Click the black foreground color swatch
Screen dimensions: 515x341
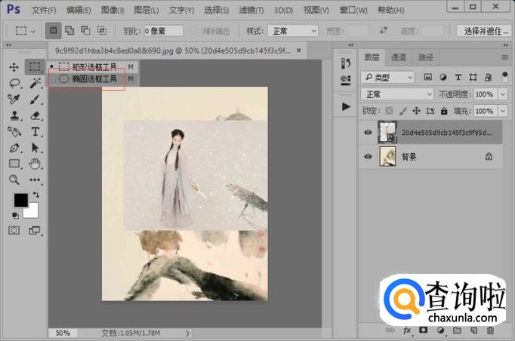coord(20,200)
